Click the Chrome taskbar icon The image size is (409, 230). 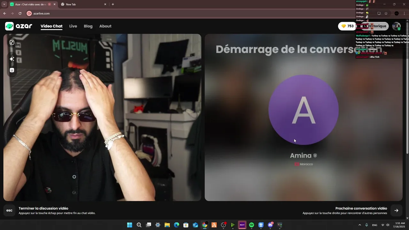click(x=204, y=225)
